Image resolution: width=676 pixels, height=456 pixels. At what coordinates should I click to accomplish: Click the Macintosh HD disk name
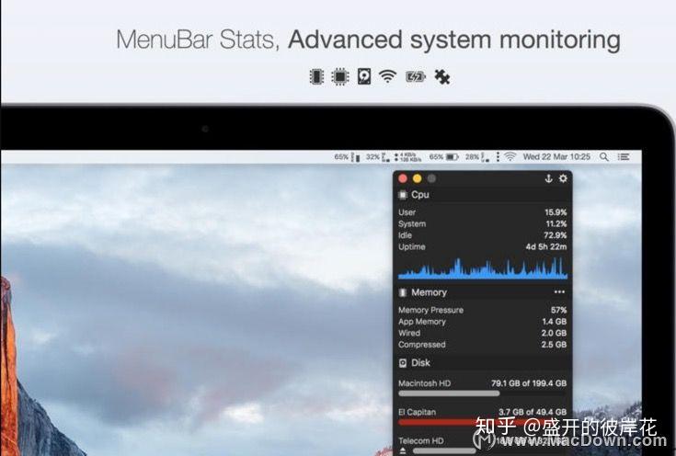[x=424, y=383]
